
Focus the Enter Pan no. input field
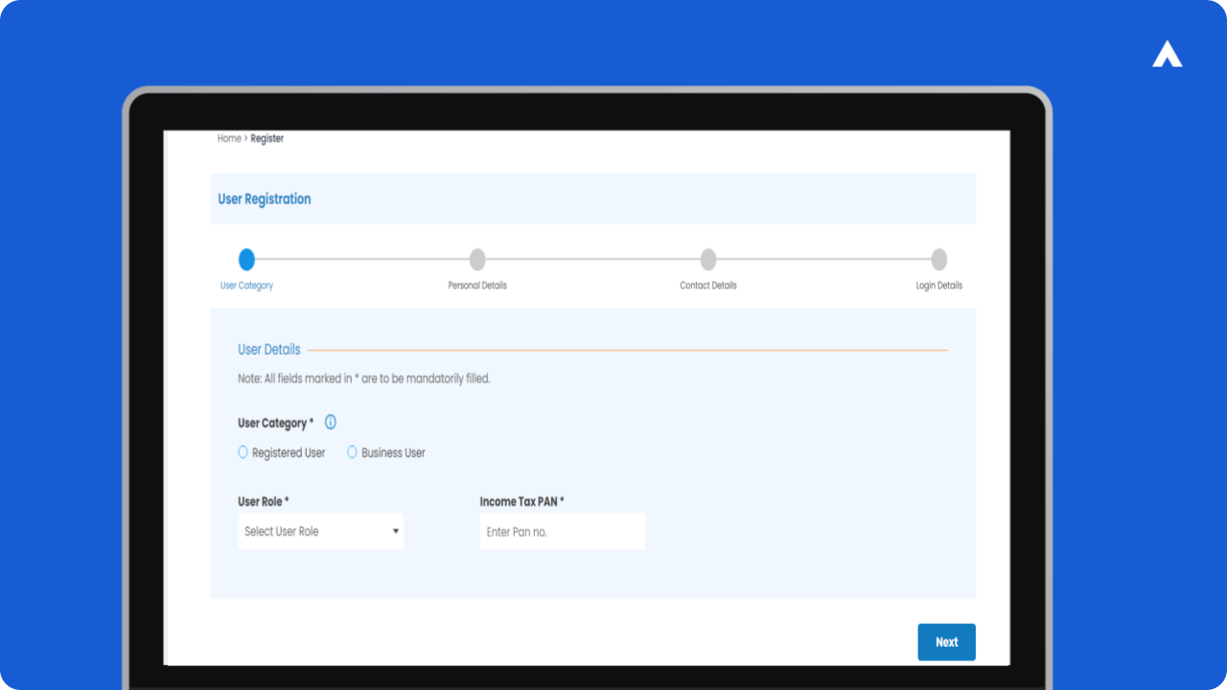pos(562,532)
